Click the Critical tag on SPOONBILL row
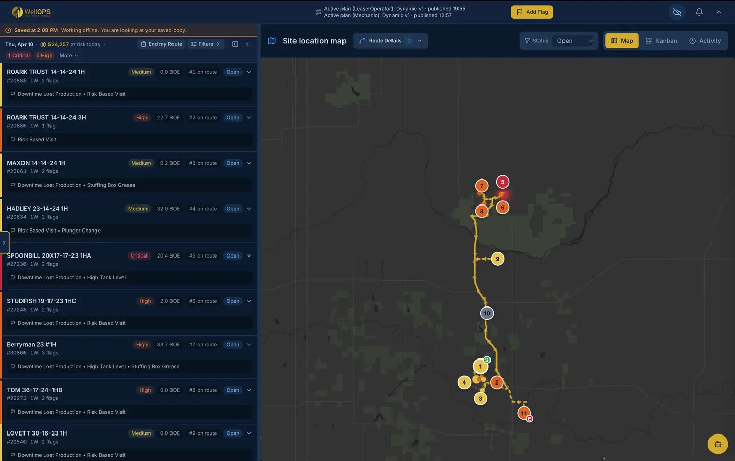 pos(139,256)
